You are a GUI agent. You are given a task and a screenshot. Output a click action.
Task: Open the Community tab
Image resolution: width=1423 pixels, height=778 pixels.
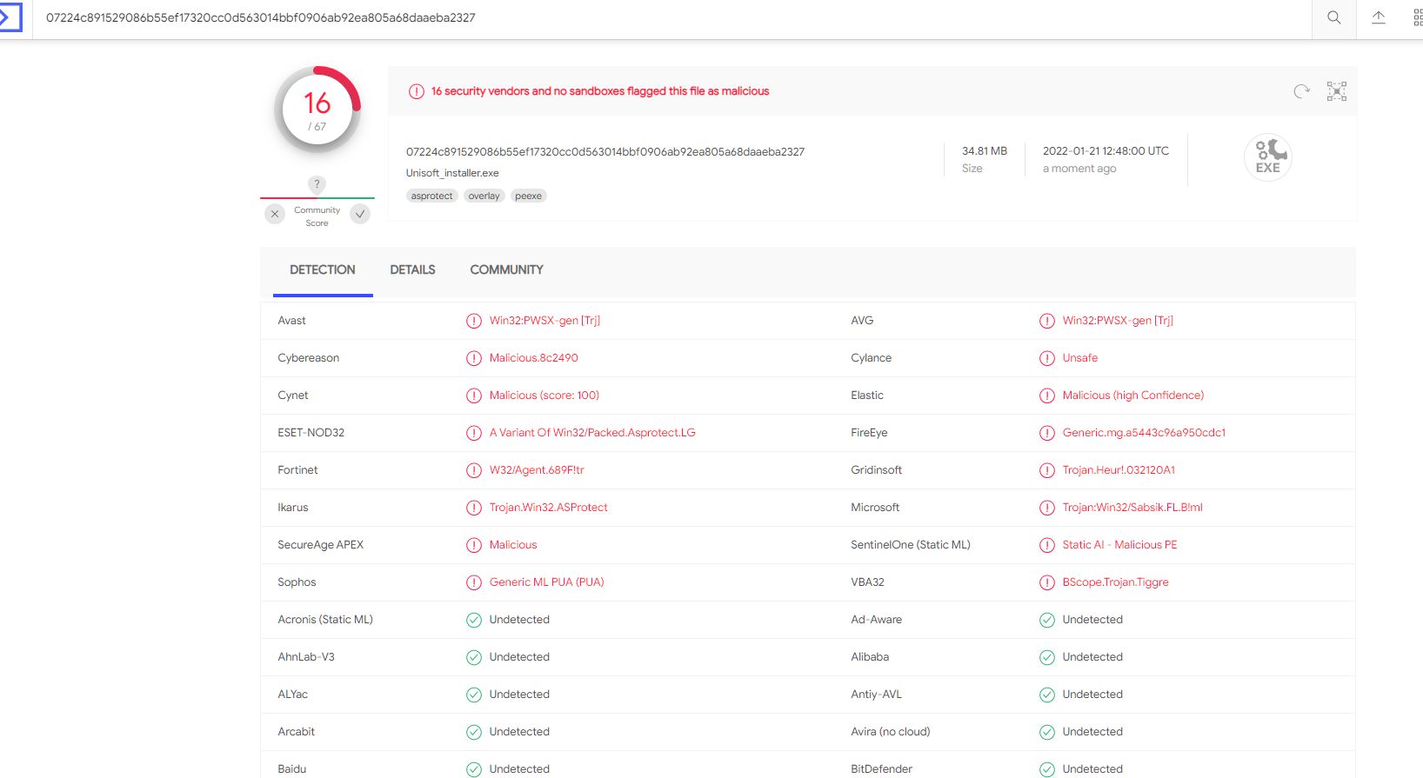tap(506, 270)
